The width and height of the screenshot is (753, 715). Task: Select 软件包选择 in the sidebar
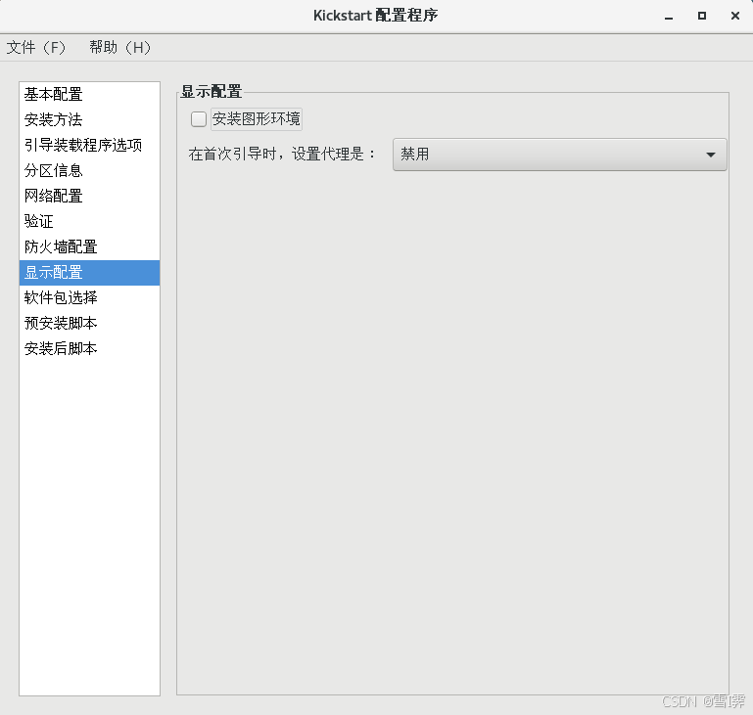tap(89, 297)
